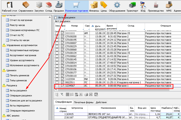
Task: Open Акты расценки in the sidebar
Action: (18, 91)
